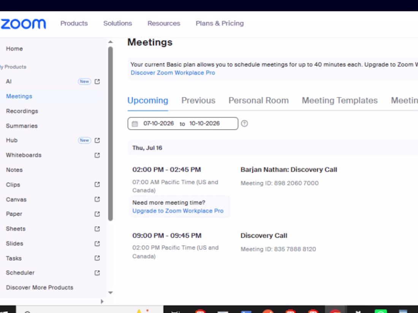Switch to the Previous tab
This screenshot has width=418, height=313.
tap(198, 101)
